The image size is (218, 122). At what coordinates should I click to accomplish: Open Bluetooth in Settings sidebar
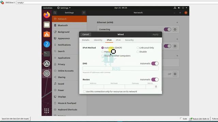69,25
